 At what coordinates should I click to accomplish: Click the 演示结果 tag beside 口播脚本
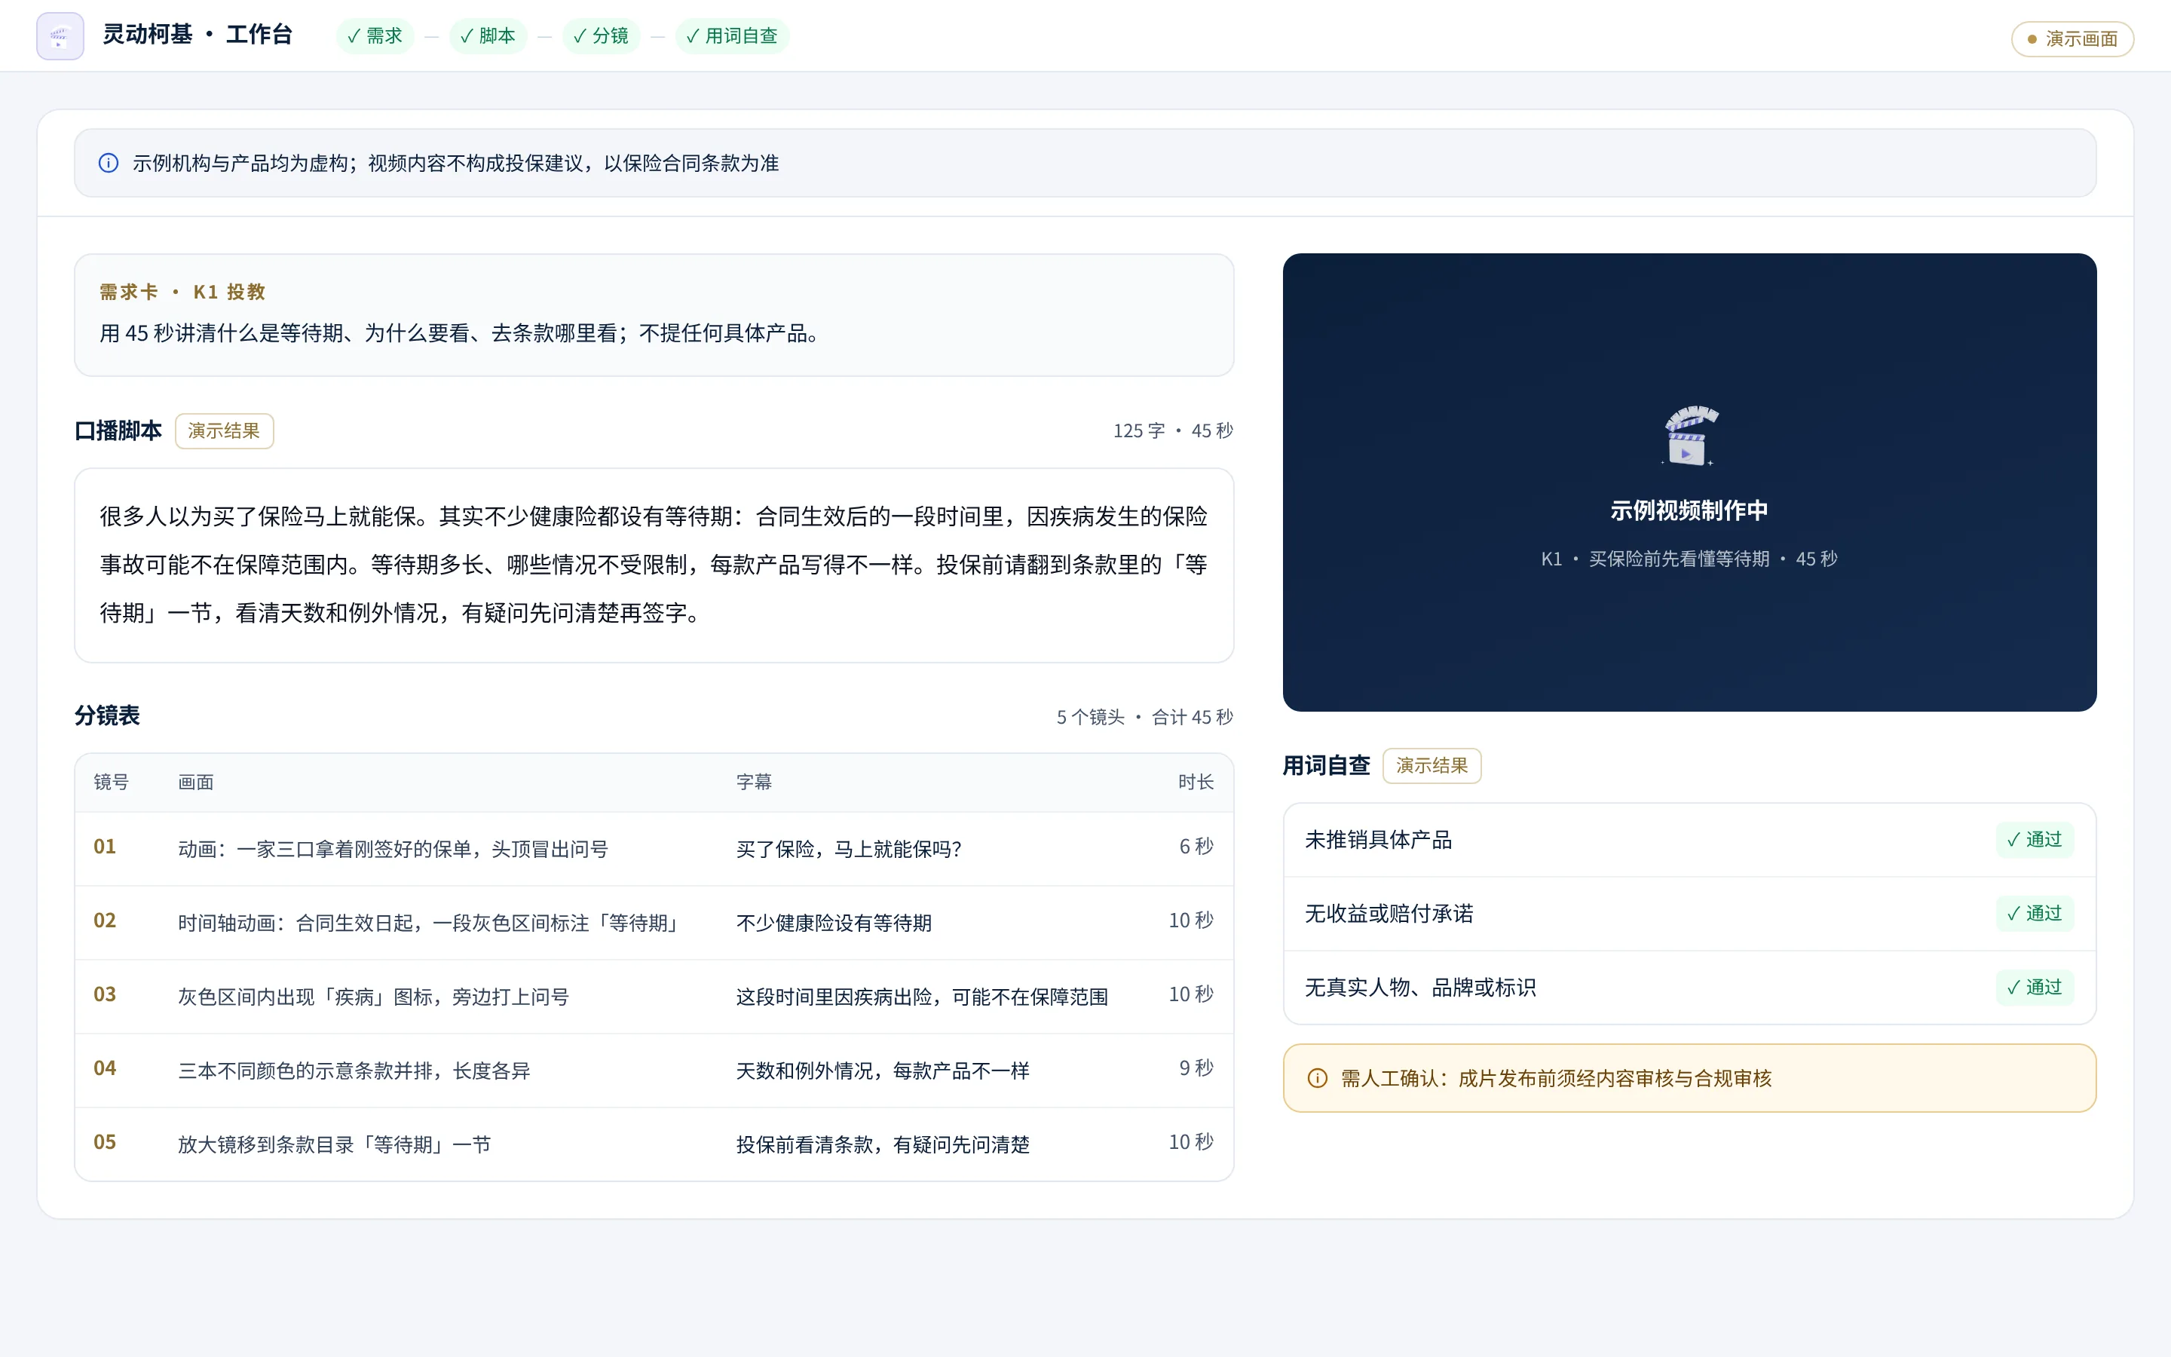click(x=225, y=430)
